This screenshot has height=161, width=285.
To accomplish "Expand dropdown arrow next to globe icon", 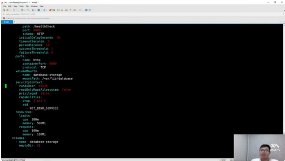I will point(41,10).
